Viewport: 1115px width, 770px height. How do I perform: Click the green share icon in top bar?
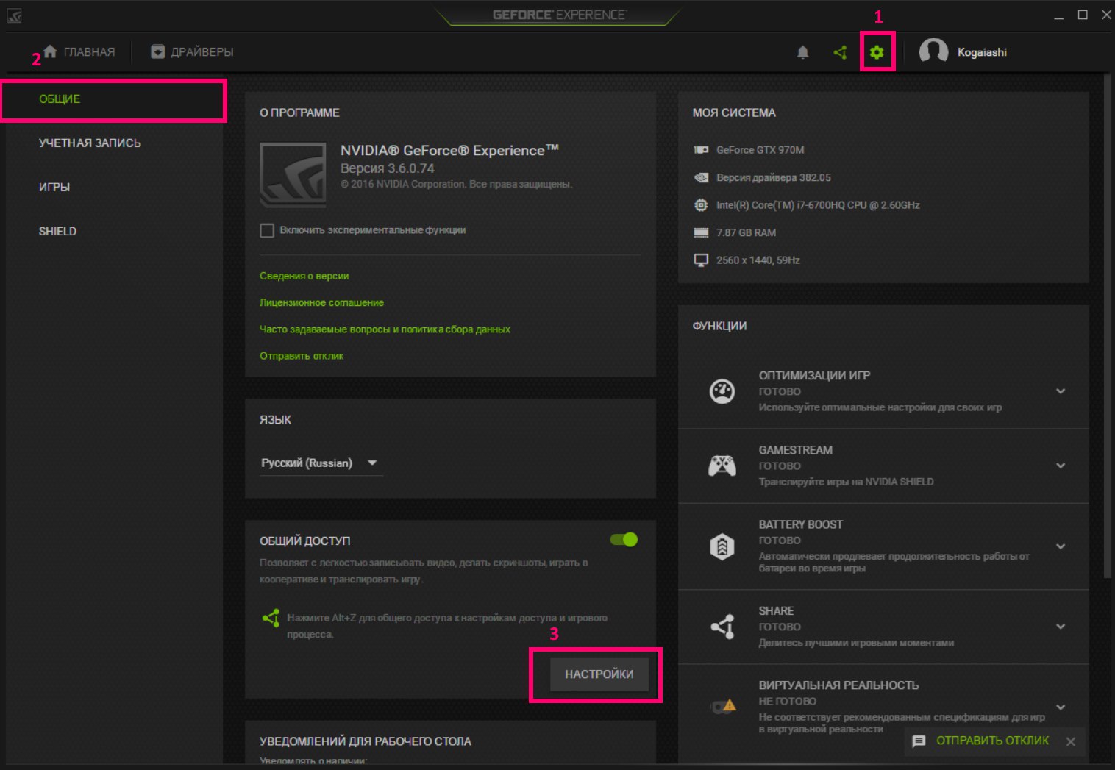point(840,52)
